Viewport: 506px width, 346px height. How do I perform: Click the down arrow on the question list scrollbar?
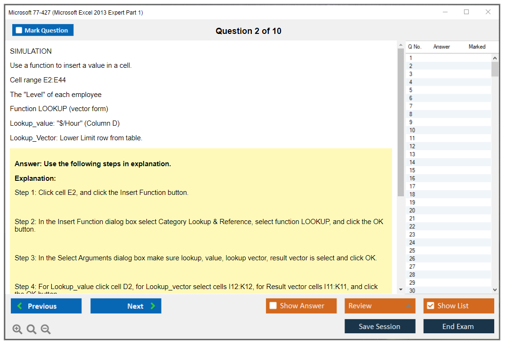click(x=495, y=290)
